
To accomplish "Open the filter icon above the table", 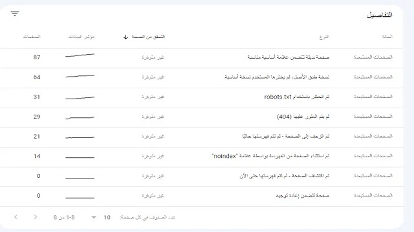I will point(15,14).
